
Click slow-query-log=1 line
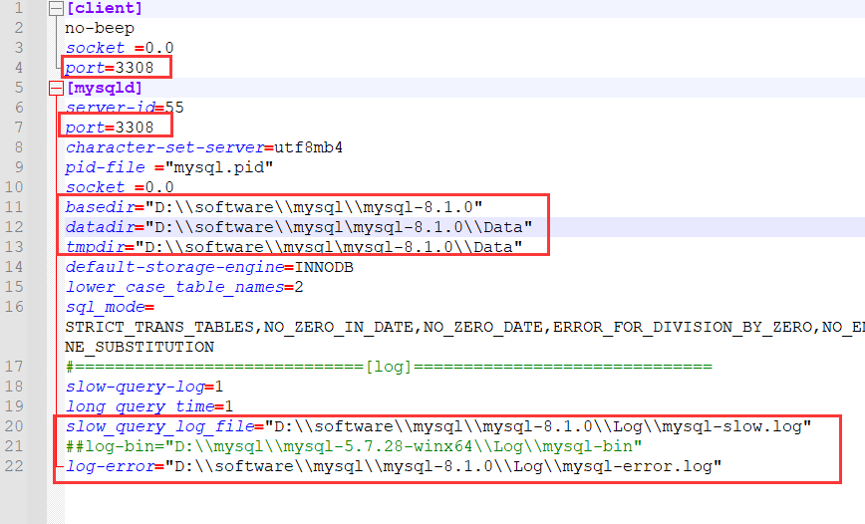point(144,387)
